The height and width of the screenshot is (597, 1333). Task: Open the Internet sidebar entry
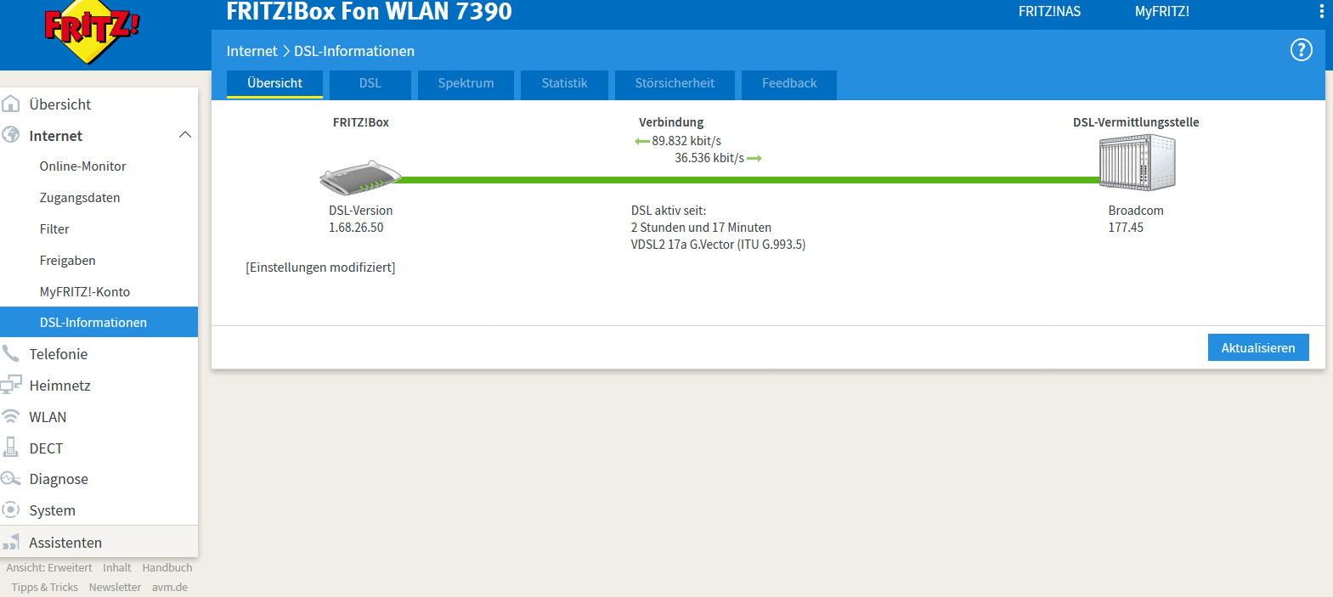coord(99,136)
